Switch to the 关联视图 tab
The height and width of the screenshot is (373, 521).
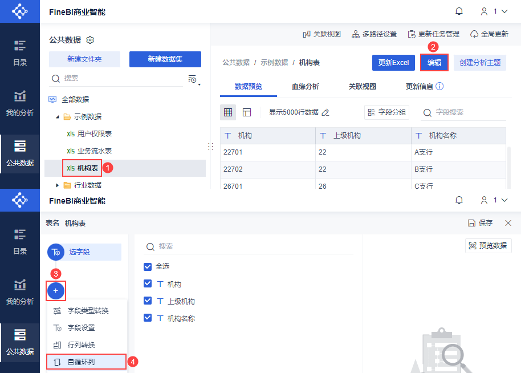(362, 87)
